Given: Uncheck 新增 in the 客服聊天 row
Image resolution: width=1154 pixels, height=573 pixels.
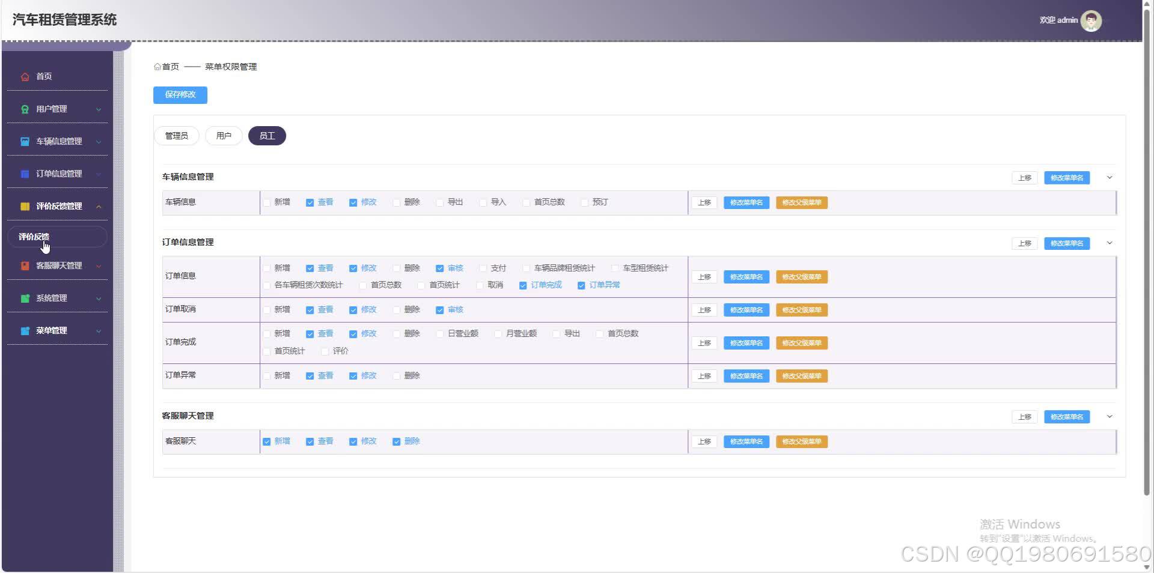Looking at the screenshot, I should 267,441.
